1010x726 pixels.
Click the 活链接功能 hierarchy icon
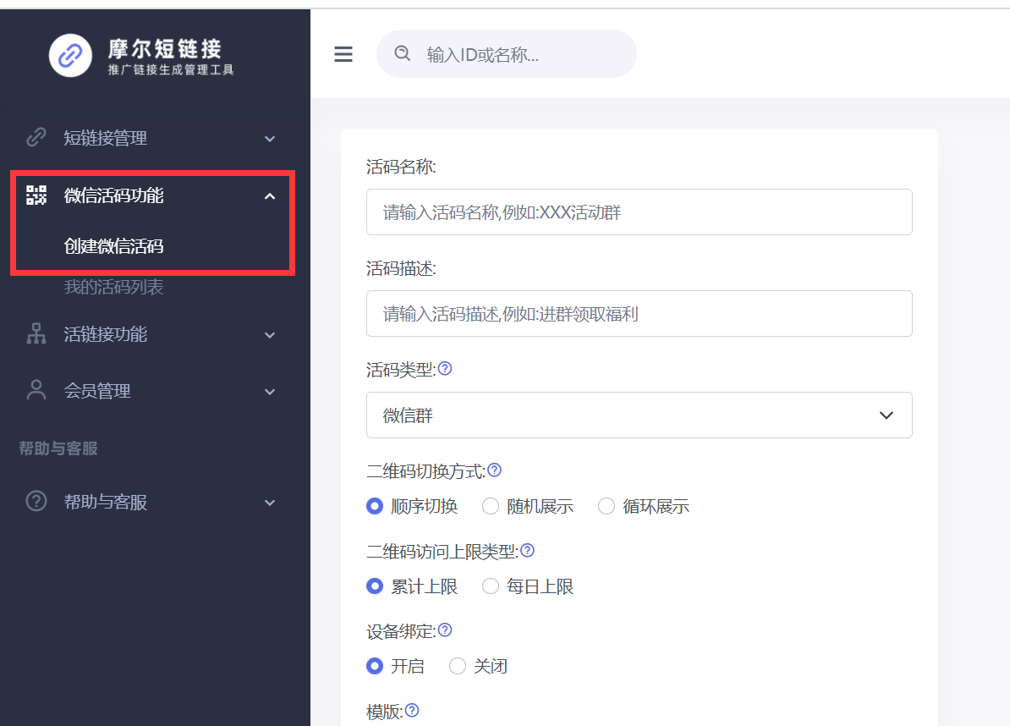(x=36, y=333)
